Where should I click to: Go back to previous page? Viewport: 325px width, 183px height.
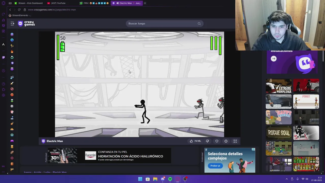(10, 10)
